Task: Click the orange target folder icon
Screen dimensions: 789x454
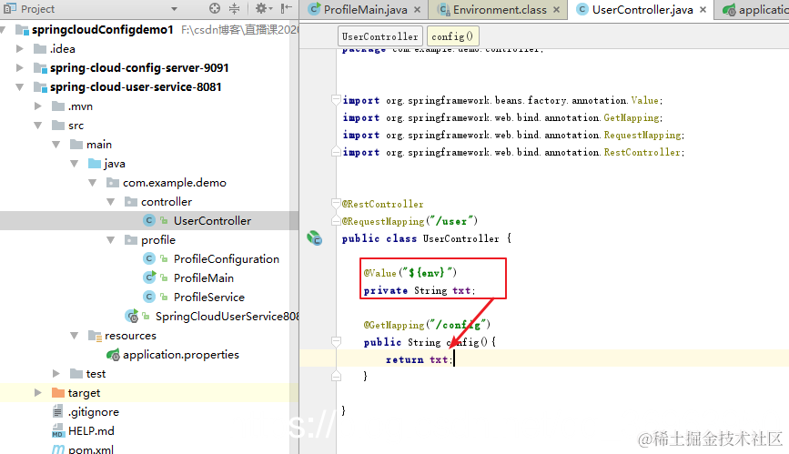Action: tap(58, 393)
